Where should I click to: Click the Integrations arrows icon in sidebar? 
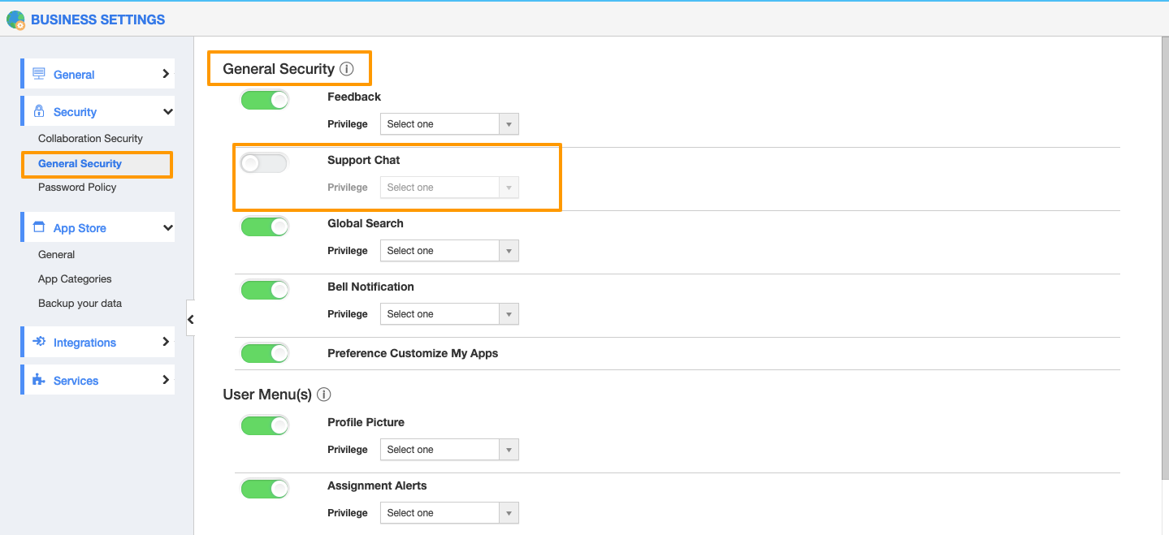(39, 342)
